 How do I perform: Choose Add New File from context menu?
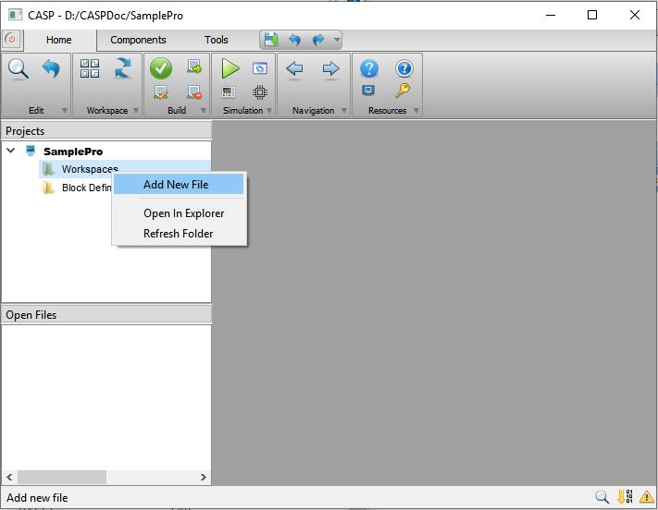tap(176, 184)
